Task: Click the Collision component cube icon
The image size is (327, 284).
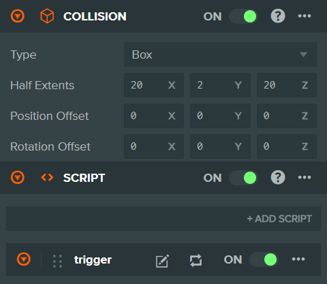Action: coord(47,16)
